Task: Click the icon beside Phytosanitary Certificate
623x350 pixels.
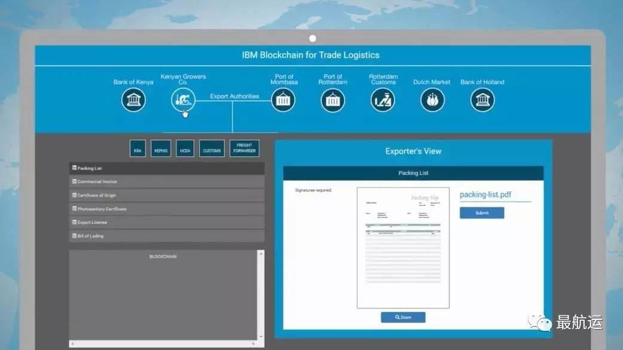Action: tap(74, 208)
